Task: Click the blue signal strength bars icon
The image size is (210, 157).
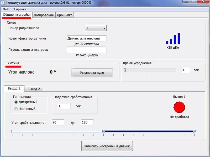Action: tap(173, 38)
